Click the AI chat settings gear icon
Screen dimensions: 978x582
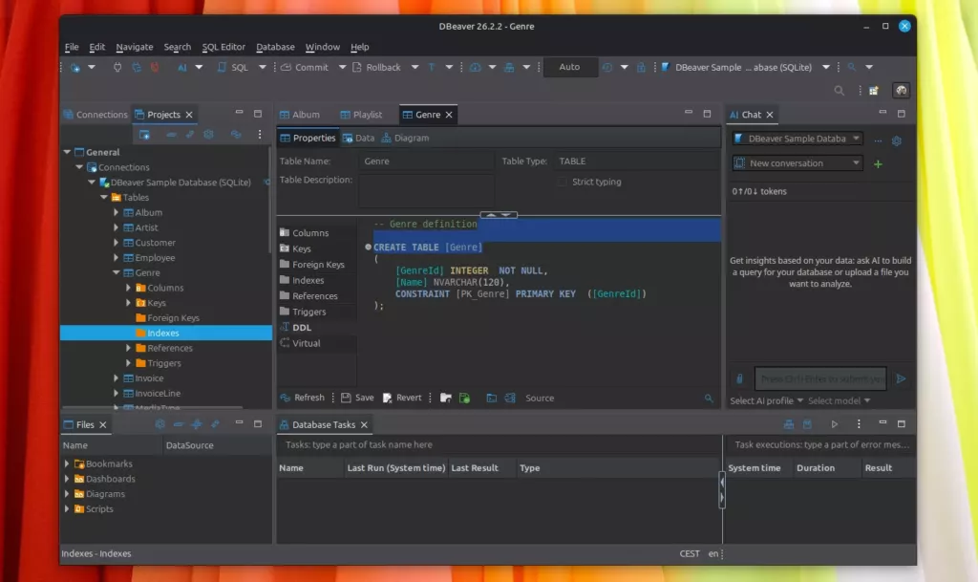coord(896,141)
